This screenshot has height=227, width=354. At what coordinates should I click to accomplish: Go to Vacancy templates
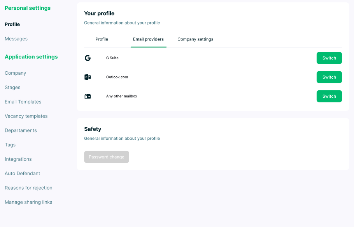point(26,116)
